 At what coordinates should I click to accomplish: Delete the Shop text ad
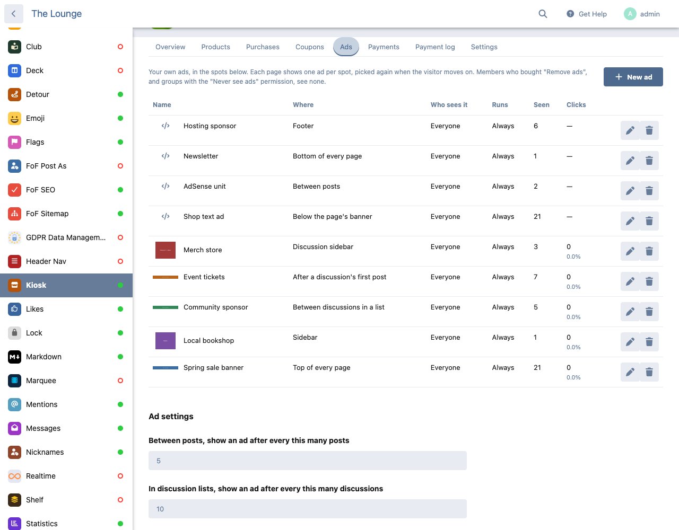click(649, 221)
